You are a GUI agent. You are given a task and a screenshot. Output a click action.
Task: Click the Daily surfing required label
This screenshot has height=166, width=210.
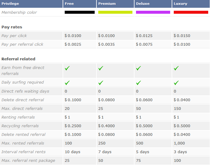pos(22,82)
